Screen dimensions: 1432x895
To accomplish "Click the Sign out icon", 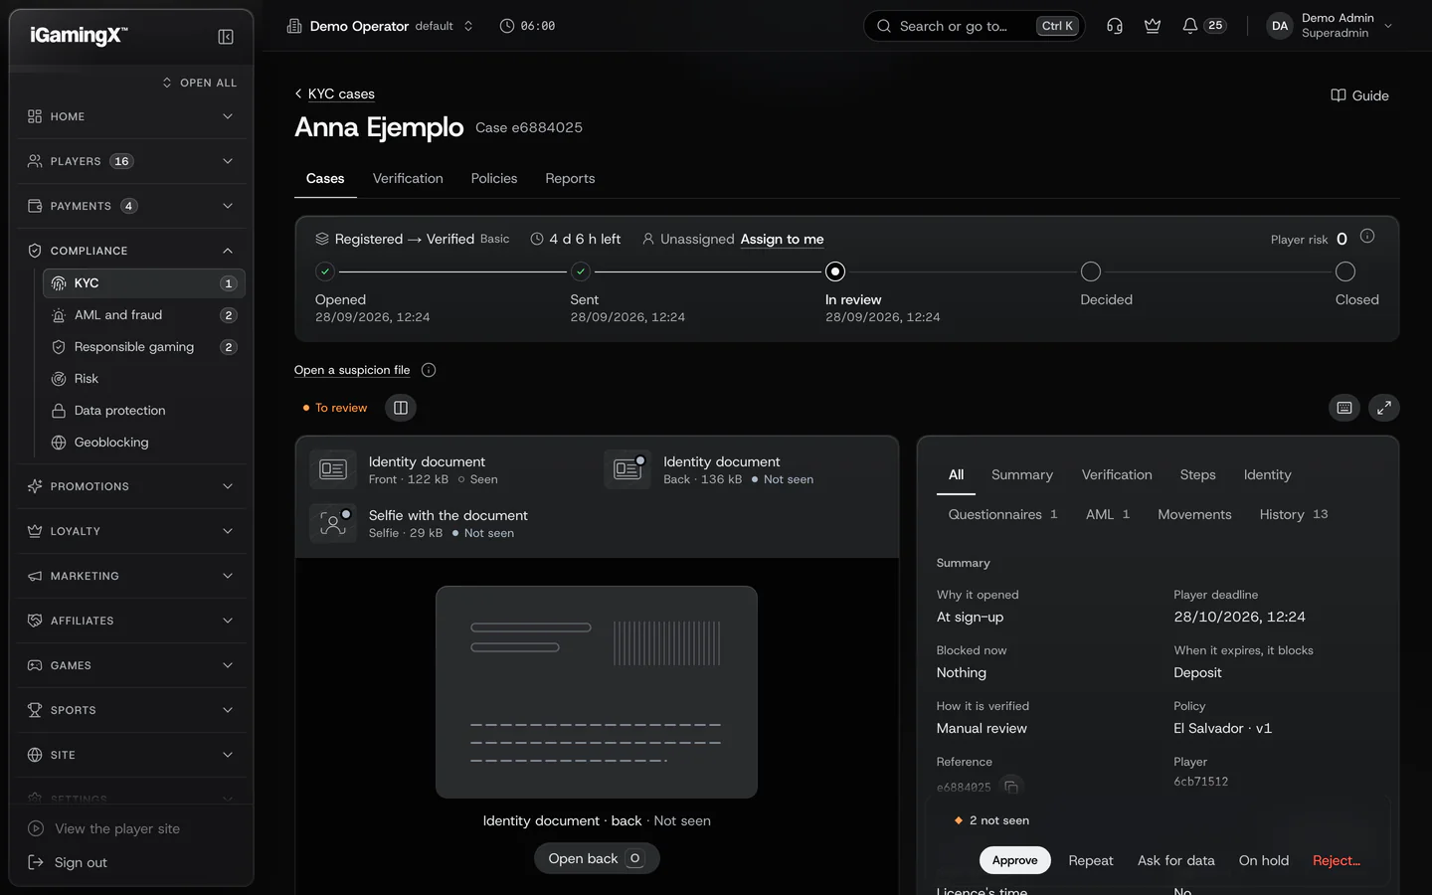I will click(x=36, y=862).
